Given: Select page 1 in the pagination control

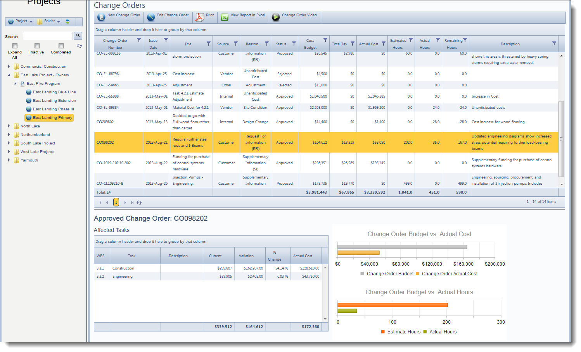Looking at the screenshot, I should pyautogui.click(x=116, y=202).
